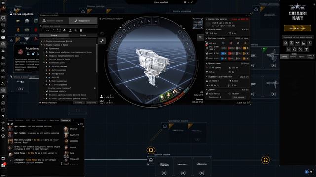Click the ship preview thumbnail beside fitting wheel
Screen dimensions: 316x177
197,23
